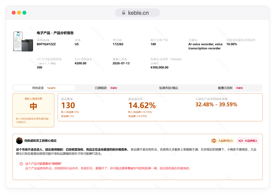
Task: Click the red close window dot
Action: 14,13
